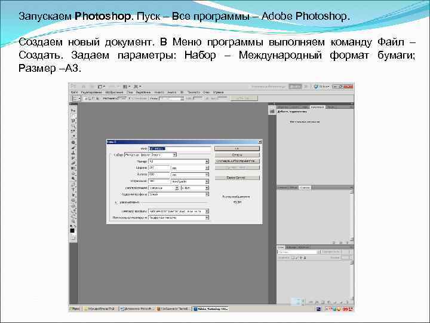Image resolution: width=430 pixels, height=323 pixels.
Task: Select the Crop tool
Action: (73, 132)
